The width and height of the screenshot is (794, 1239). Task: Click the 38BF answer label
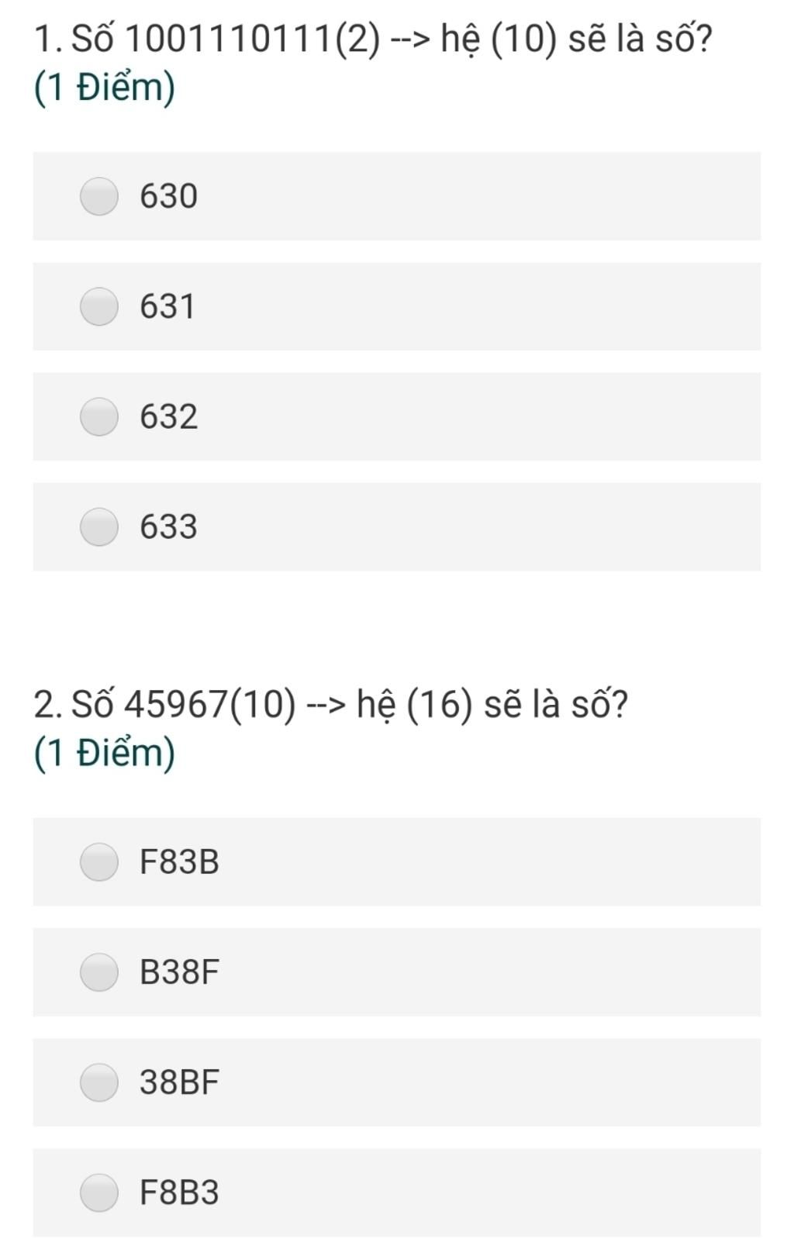pyautogui.click(x=179, y=1082)
